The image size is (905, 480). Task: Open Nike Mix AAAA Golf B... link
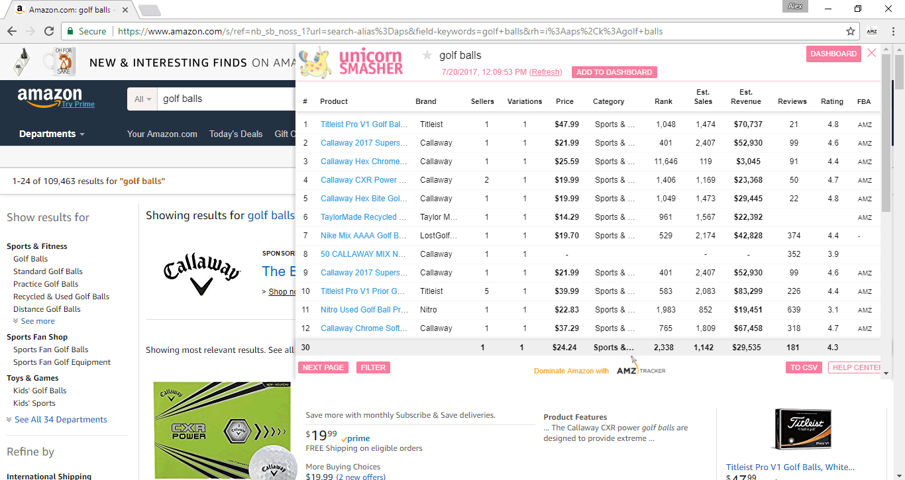coord(364,236)
